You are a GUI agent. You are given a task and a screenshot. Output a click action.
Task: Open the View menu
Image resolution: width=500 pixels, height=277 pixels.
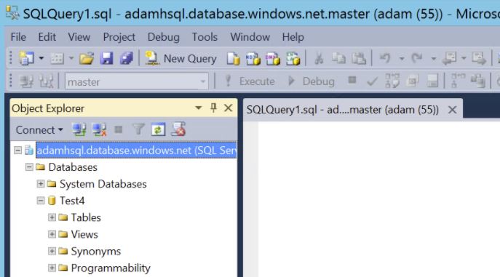[x=79, y=37]
